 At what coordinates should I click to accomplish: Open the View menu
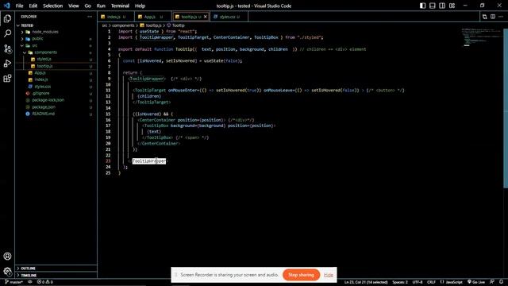click(74, 6)
